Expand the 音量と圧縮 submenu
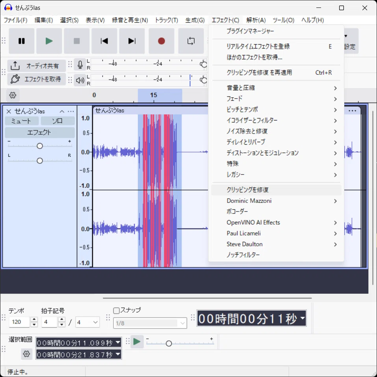Viewport: 377px width, 377px height. tap(276, 88)
